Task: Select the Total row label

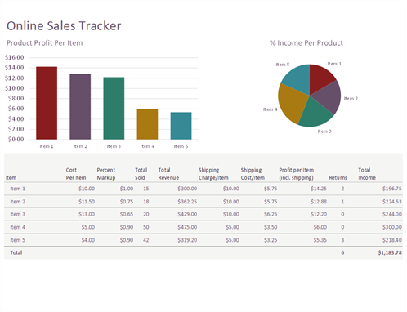Action: pos(16,252)
